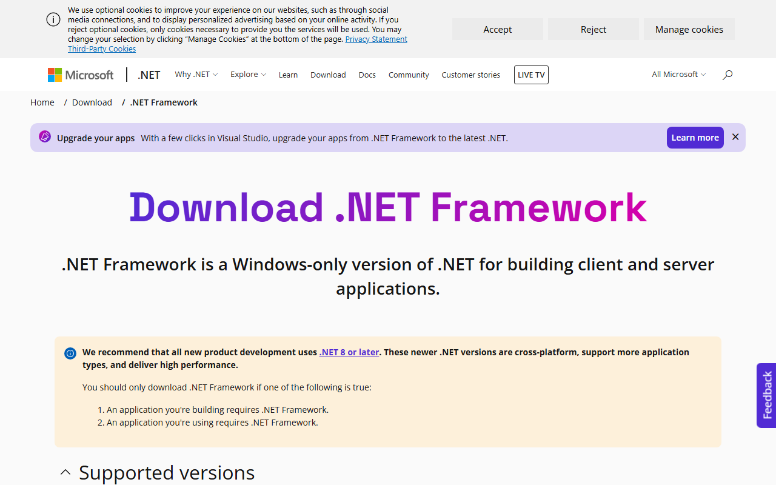Follow the .NET 8 or later link
Screen dimensions: 776x485
pos(349,352)
